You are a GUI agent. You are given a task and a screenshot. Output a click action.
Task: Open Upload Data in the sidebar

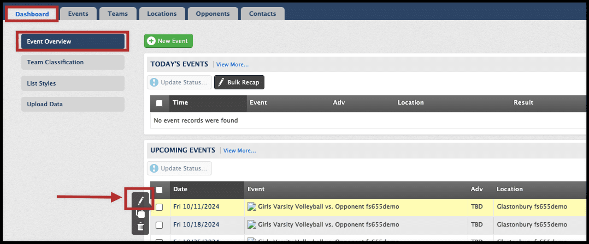(73, 105)
